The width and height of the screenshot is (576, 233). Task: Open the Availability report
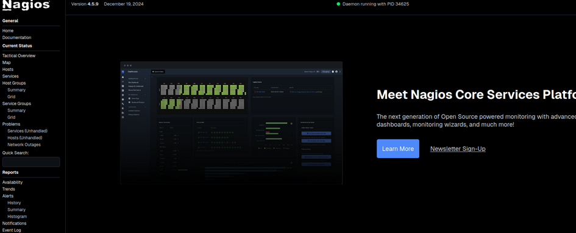(12, 182)
